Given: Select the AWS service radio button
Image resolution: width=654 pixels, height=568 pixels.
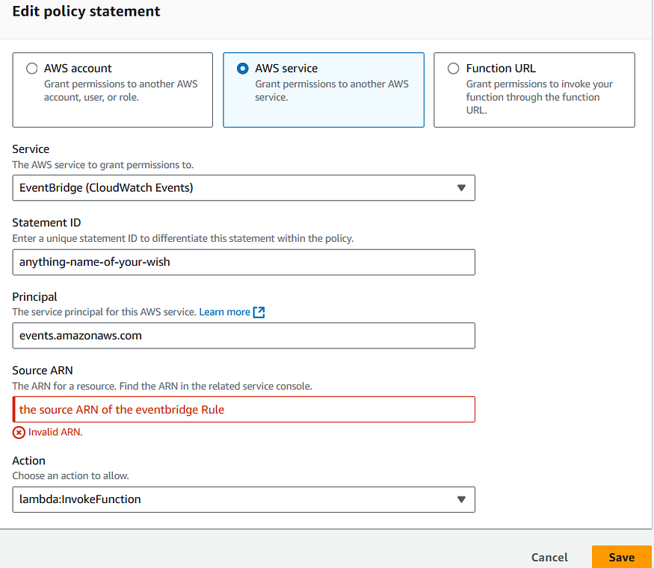Looking at the screenshot, I should tap(243, 68).
